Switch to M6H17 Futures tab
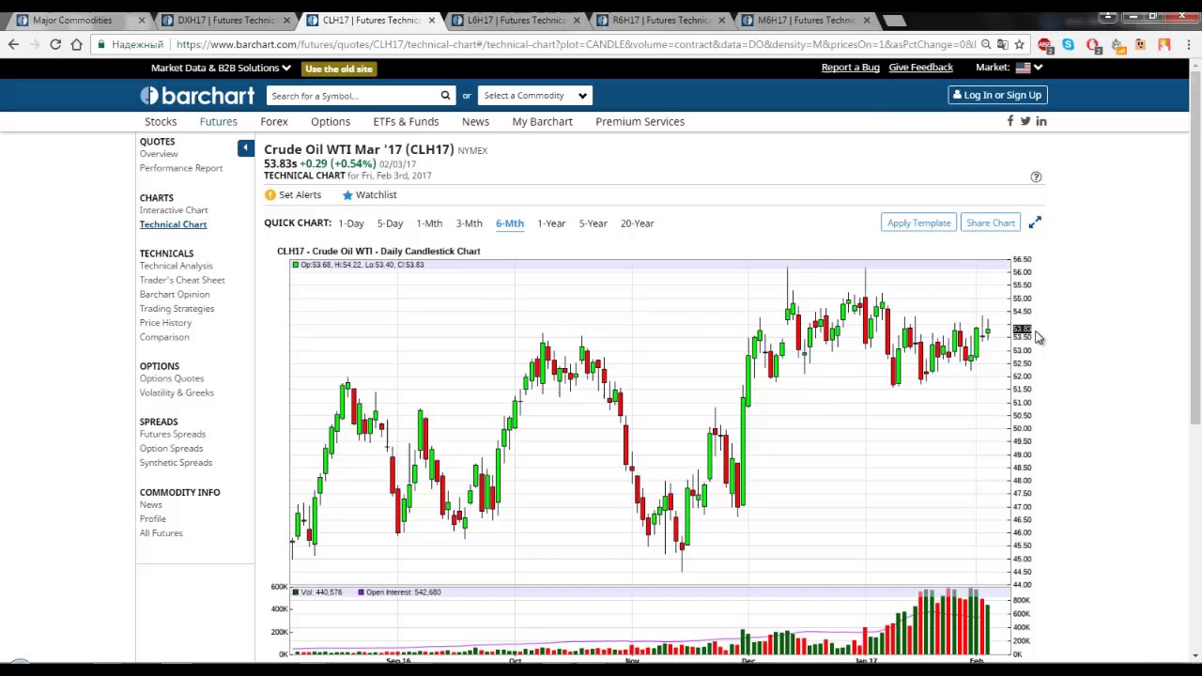The image size is (1202, 676). pyautogui.click(x=806, y=20)
